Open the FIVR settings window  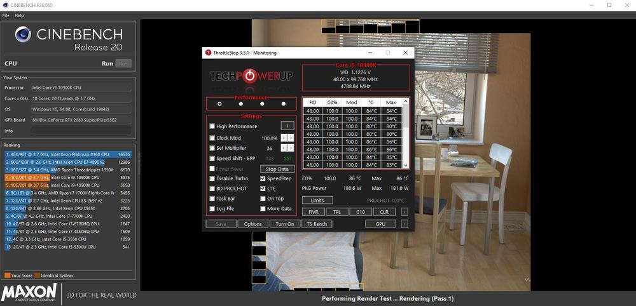314,211
